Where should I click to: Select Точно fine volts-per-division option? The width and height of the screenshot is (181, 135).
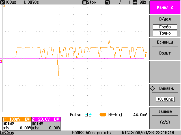tap(165, 33)
